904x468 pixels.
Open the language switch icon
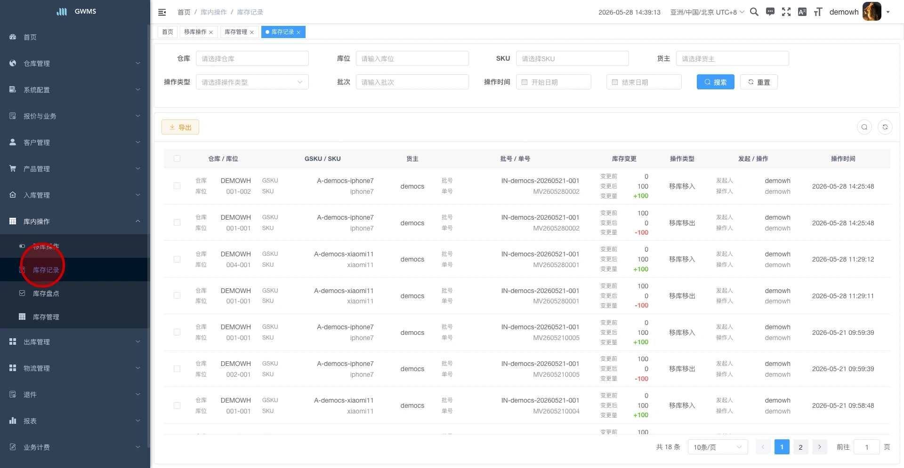[802, 12]
